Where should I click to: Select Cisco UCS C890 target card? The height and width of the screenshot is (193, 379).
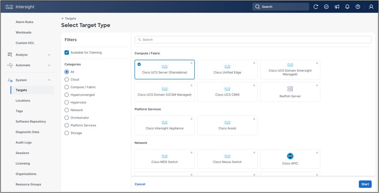(x=227, y=92)
